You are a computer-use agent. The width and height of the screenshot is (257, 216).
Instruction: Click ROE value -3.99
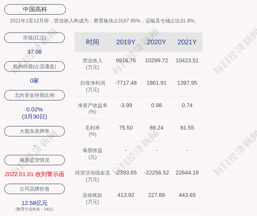coord(126,105)
